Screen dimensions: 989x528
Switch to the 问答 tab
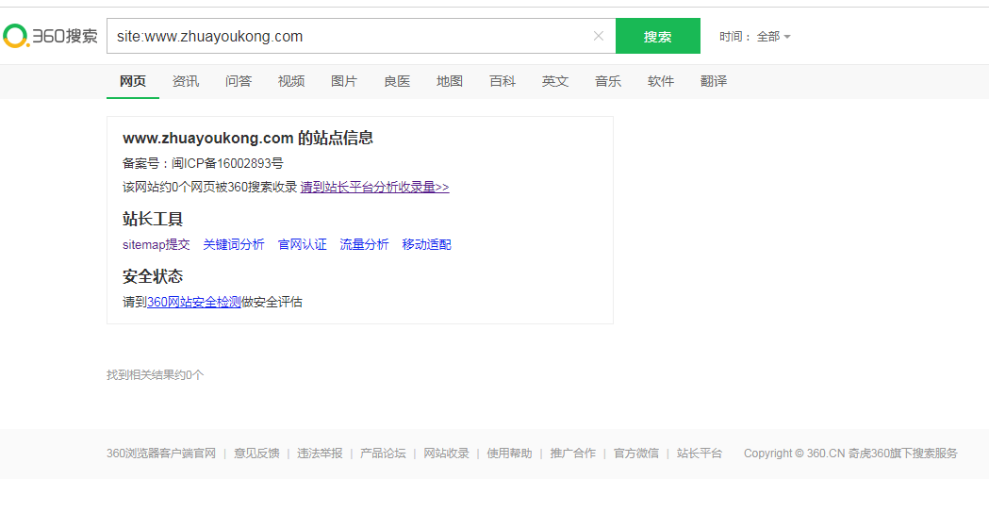point(239,81)
